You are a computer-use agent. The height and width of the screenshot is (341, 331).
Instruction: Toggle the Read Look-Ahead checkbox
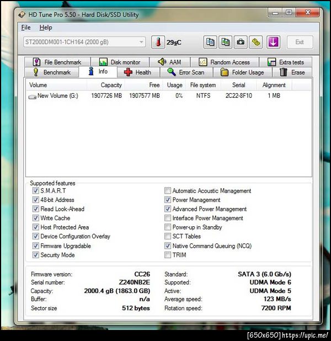click(x=36, y=209)
